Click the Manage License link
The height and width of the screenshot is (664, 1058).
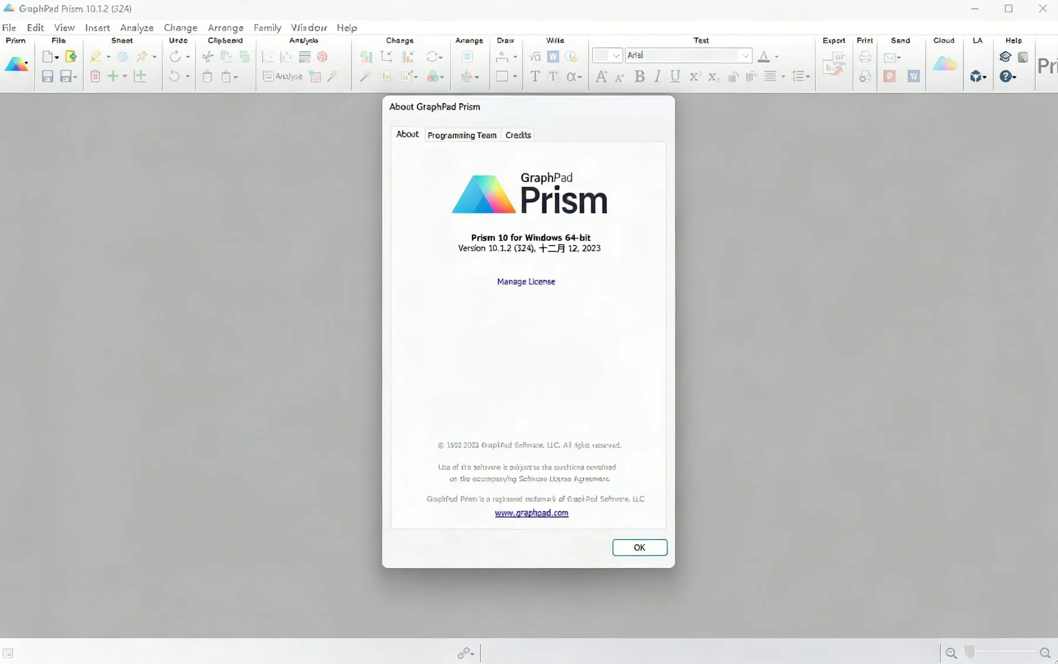[x=526, y=281]
